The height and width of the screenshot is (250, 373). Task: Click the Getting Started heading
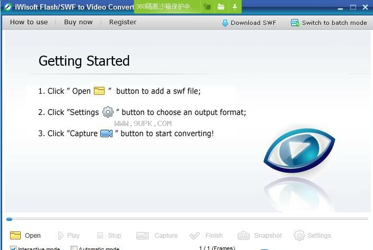coord(84,61)
